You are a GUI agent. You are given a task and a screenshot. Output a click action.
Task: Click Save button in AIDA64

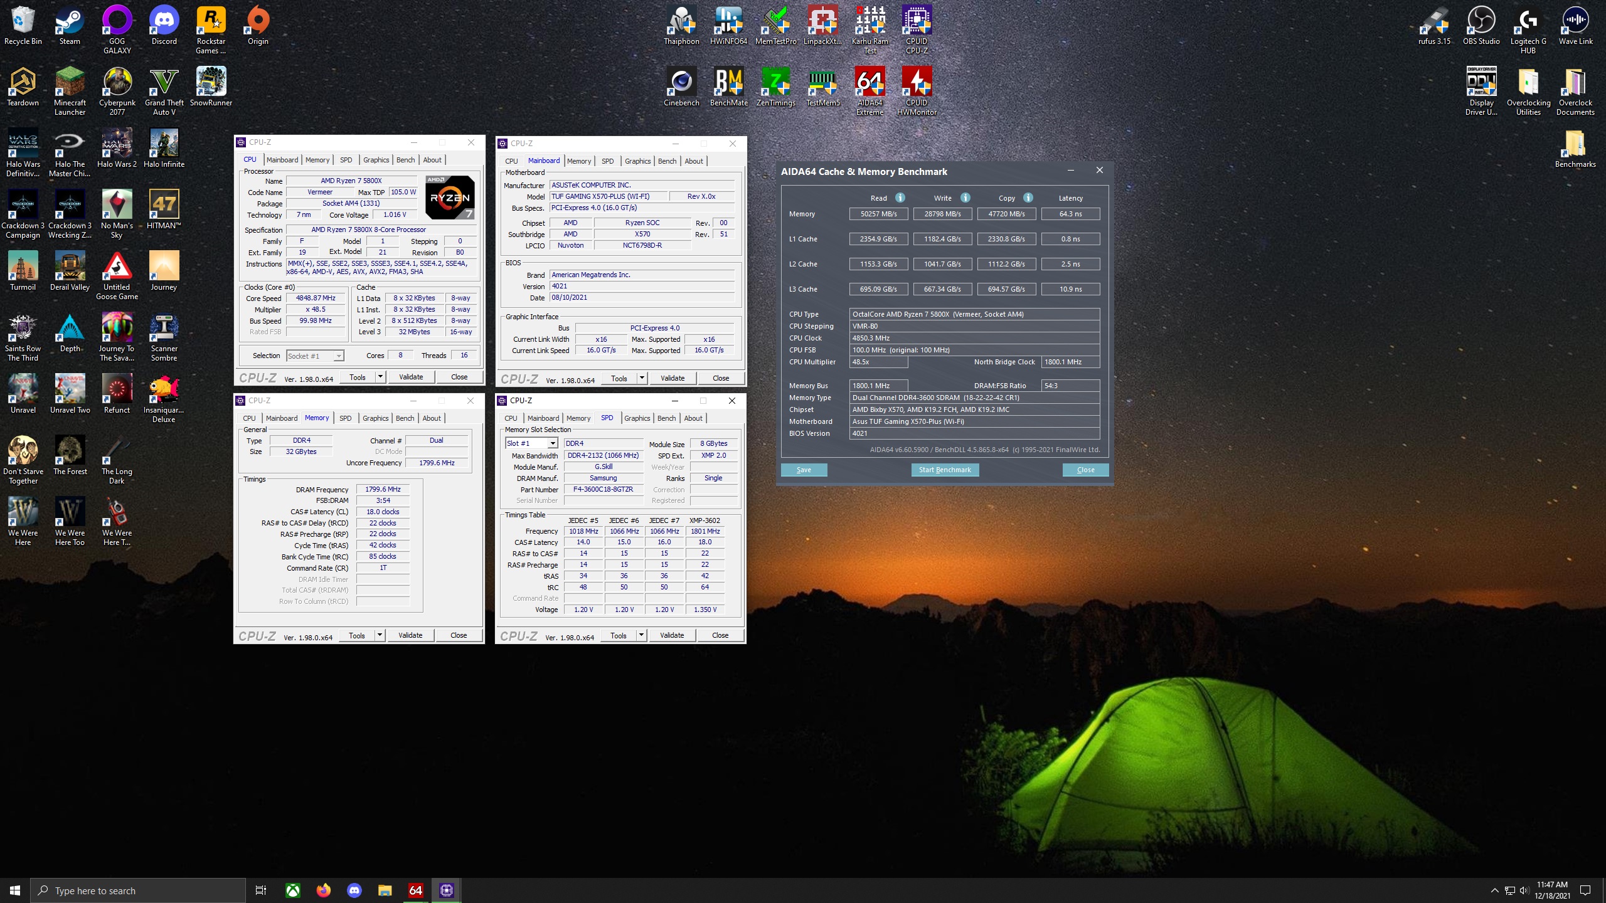coord(804,470)
